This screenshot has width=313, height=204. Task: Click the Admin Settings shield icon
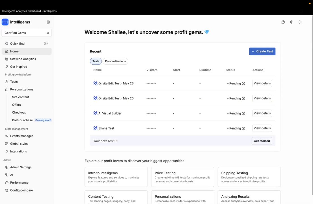coord(7,167)
